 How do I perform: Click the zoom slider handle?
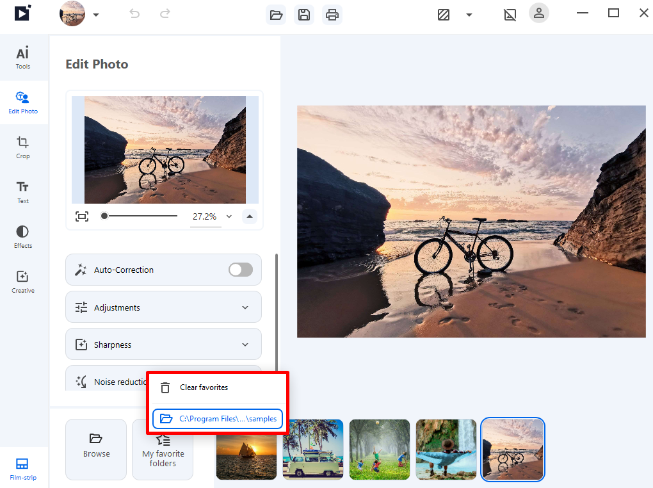[104, 215]
